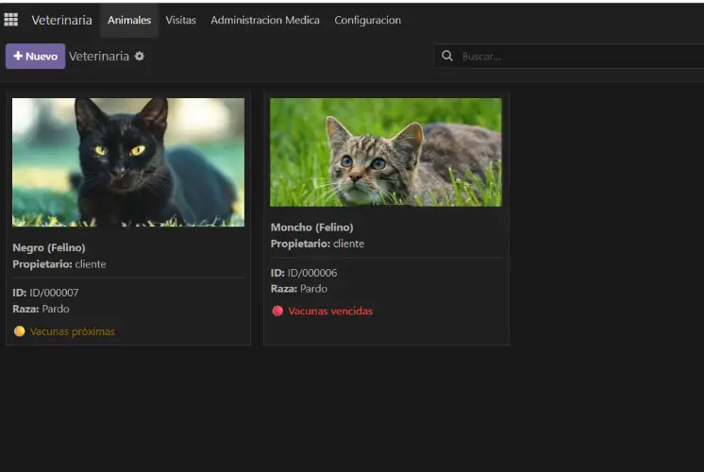Click the Vacunas vencidas alert label
704x472 pixels.
(x=330, y=311)
